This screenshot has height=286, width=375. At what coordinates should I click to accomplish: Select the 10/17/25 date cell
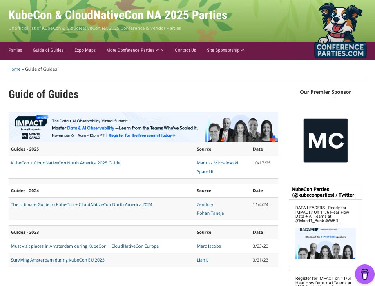[x=261, y=163]
